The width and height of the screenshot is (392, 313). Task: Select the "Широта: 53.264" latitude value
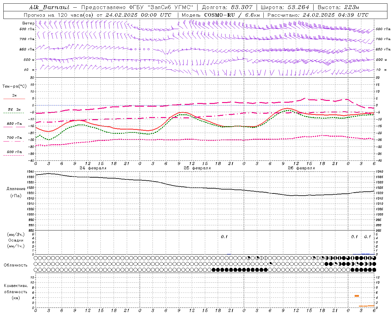point(285,7)
